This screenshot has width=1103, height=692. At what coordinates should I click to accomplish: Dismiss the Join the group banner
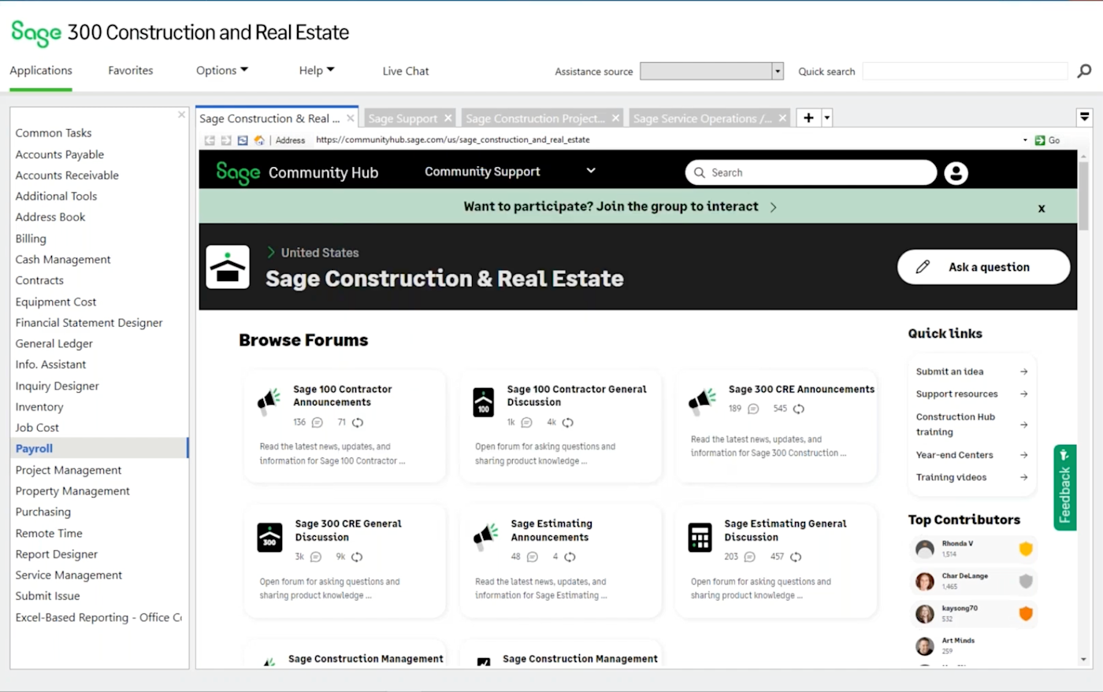(1042, 209)
